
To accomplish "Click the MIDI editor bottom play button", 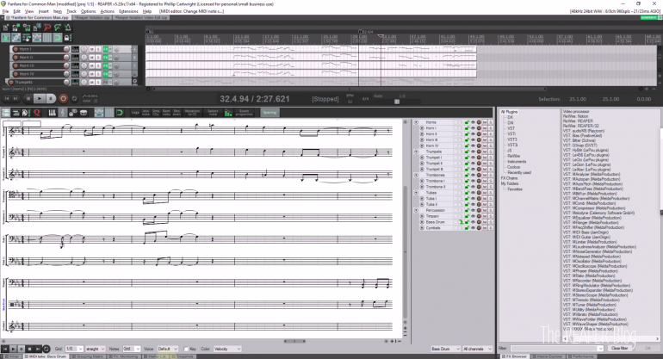I will click(x=13, y=349).
